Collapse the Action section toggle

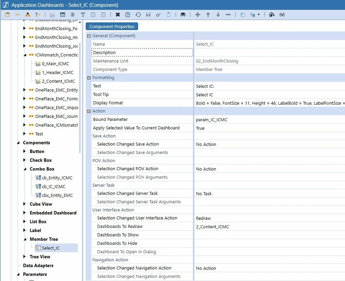[89, 111]
